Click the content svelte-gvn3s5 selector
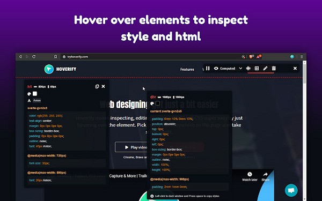The width and height of the screenshot is (322, 201). click(x=166, y=111)
